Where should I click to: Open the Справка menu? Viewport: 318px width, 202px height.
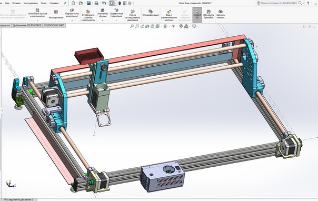(x=54, y=3)
